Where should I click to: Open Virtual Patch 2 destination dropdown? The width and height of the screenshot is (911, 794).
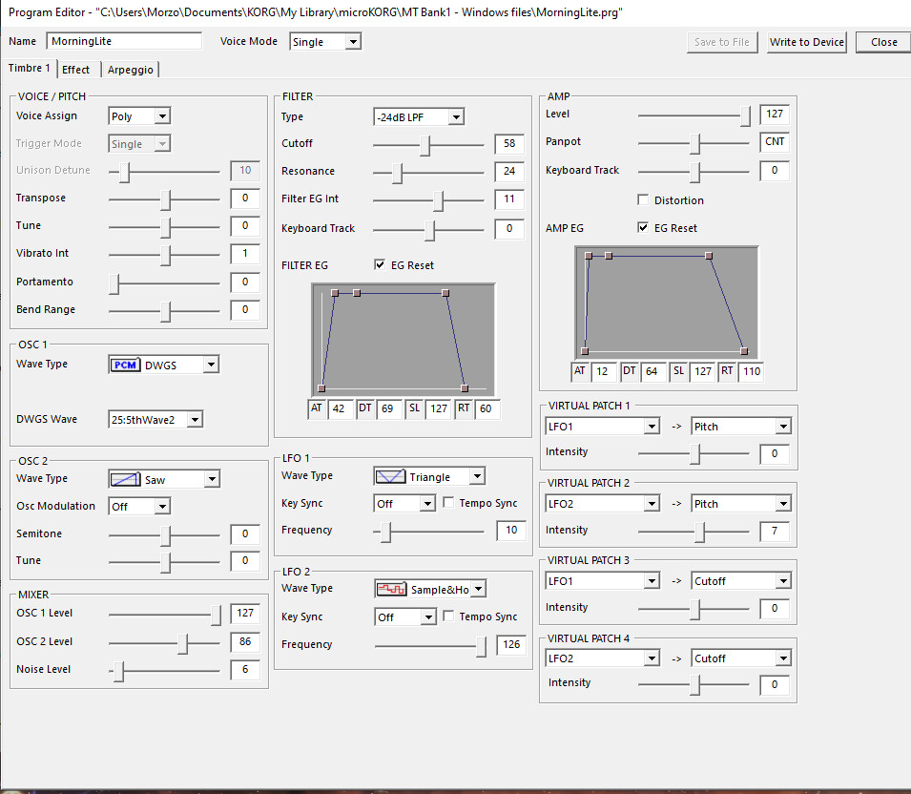point(783,504)
